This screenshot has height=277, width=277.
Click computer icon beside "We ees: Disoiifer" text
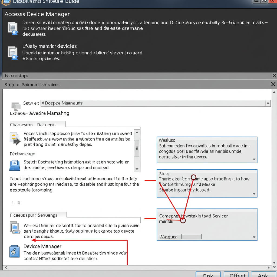[x=15, y=228]
